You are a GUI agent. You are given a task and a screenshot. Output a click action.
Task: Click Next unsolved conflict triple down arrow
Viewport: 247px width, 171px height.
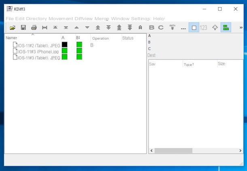(x=130, y=27)
